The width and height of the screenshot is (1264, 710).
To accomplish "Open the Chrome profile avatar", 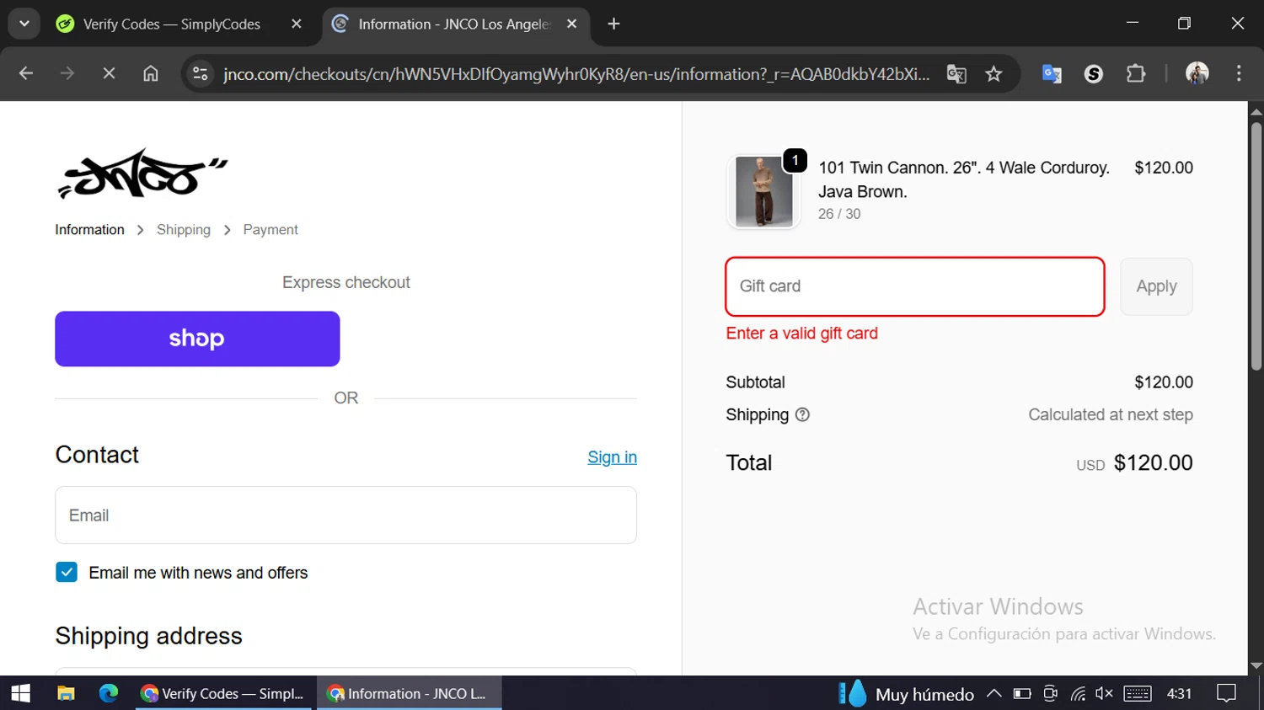I will tap(1197, 74).
